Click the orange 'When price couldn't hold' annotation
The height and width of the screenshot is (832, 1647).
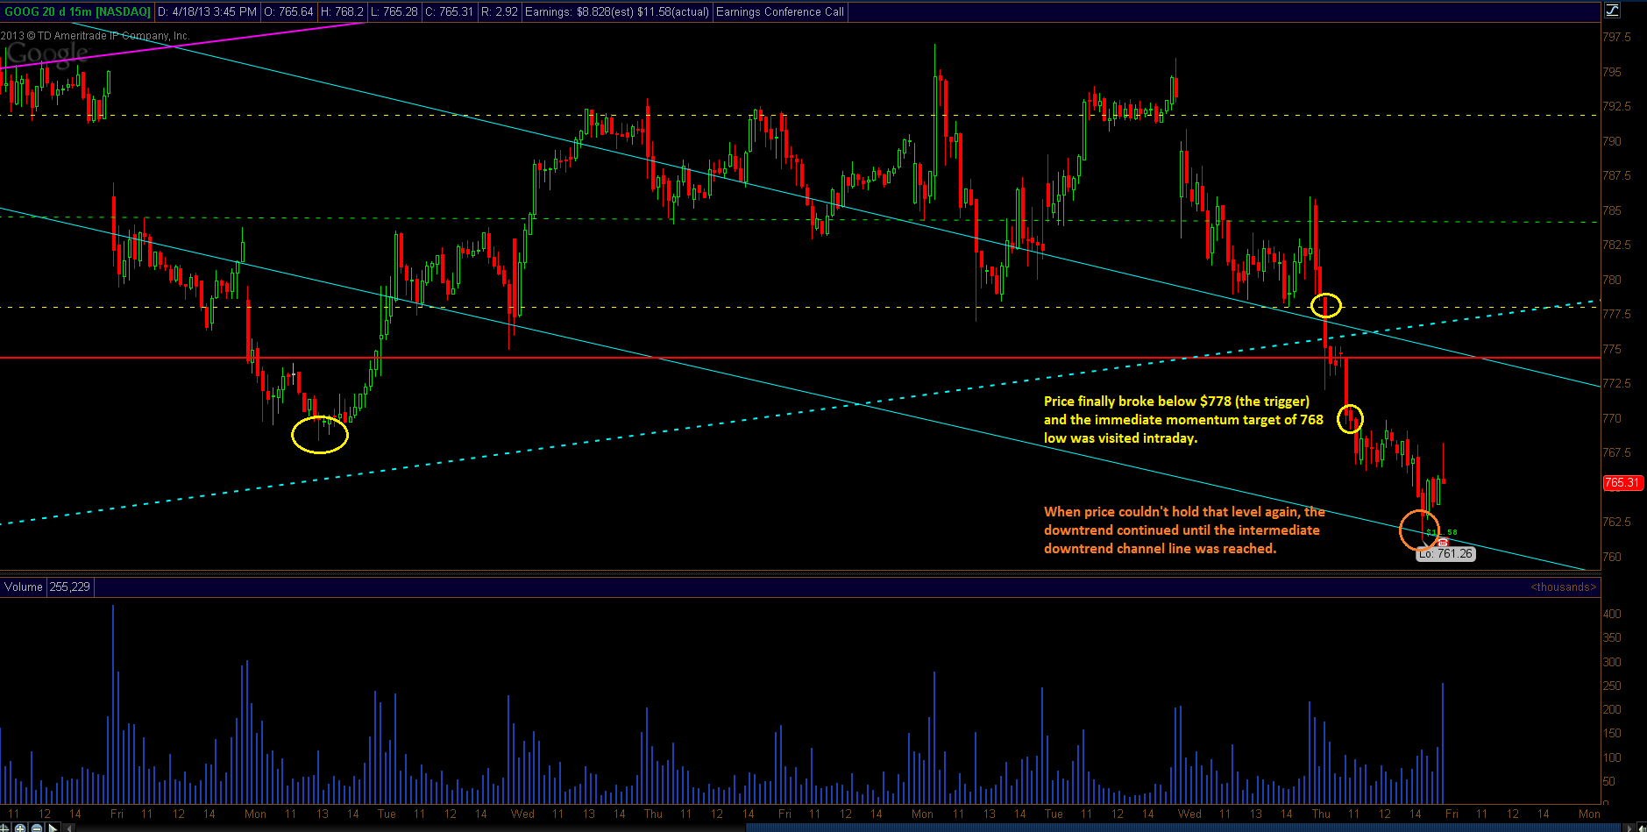pyautogui.click(x=1184, y=530)
